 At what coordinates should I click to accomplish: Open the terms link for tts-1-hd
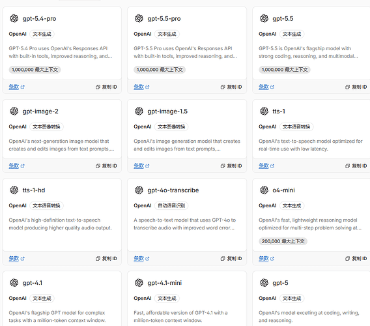[16, 258]
